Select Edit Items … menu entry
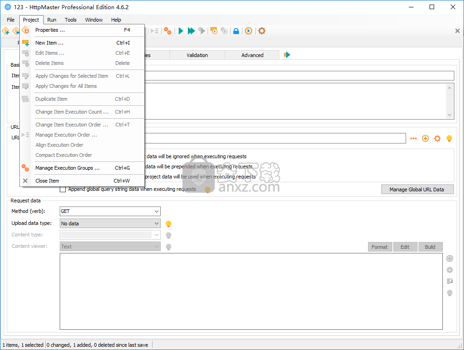 coord(82,53)
